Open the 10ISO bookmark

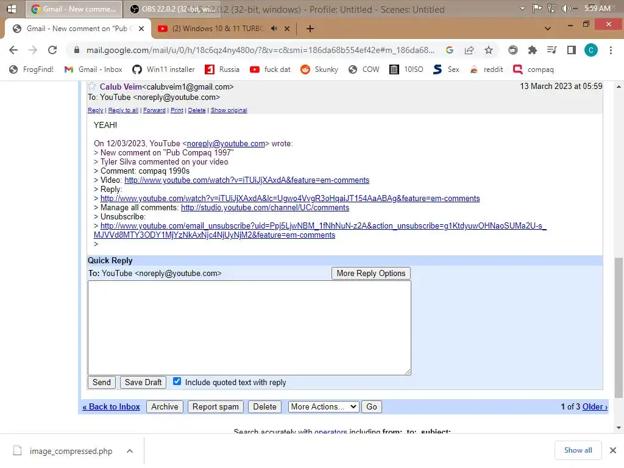(406, 69)
